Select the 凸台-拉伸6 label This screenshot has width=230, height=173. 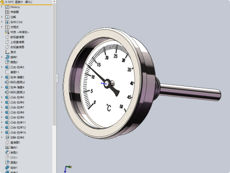[x=17, y=102]
